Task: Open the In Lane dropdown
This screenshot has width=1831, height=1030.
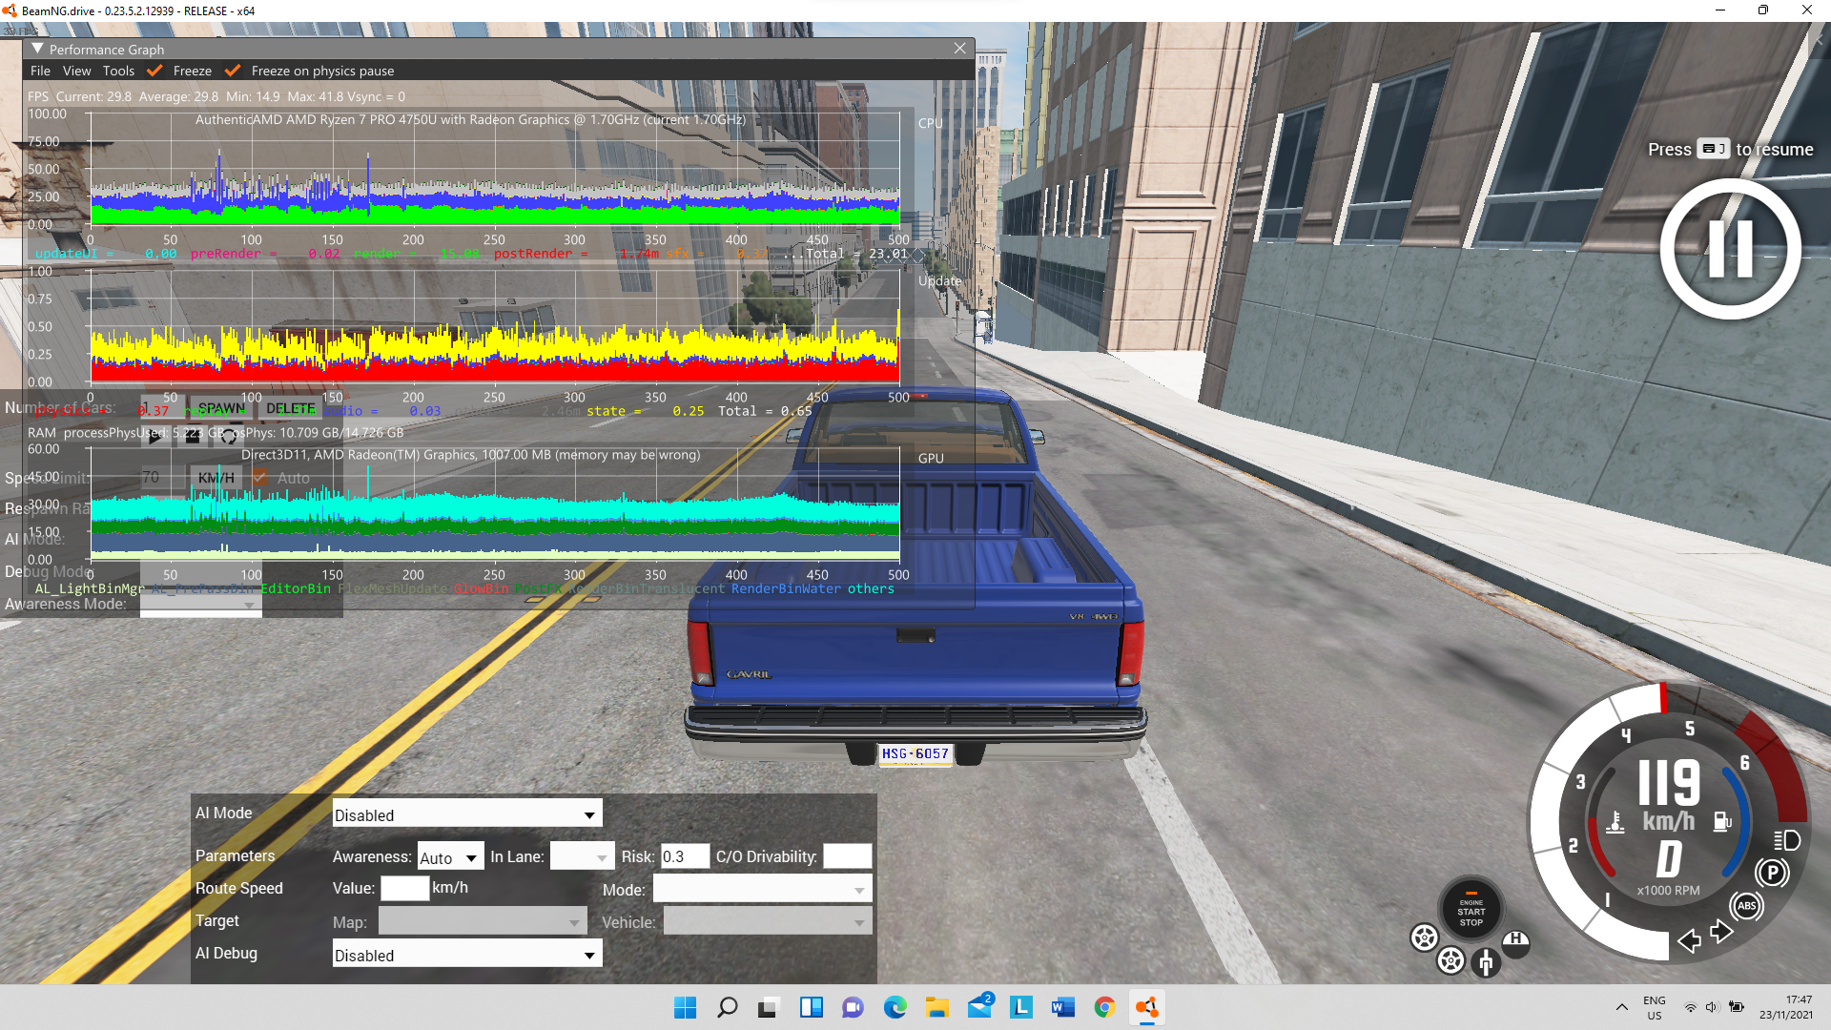Action: click(x=582, y=857)
